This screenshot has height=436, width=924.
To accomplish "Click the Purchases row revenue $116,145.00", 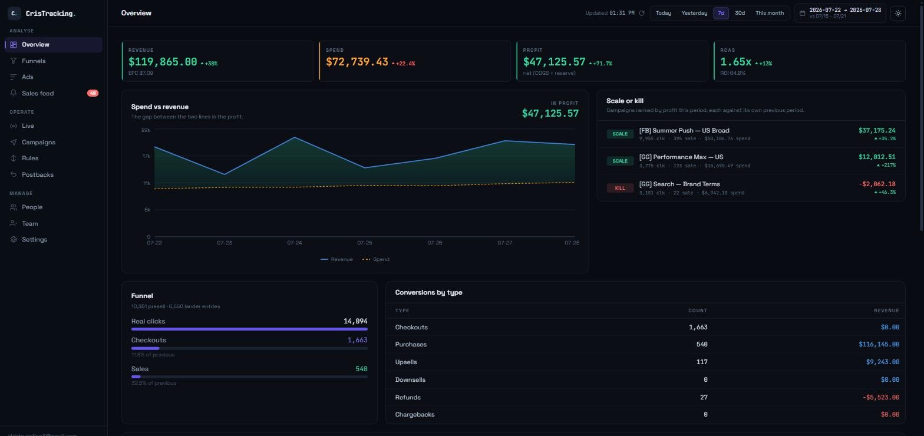I will click(x=879, y=345).
